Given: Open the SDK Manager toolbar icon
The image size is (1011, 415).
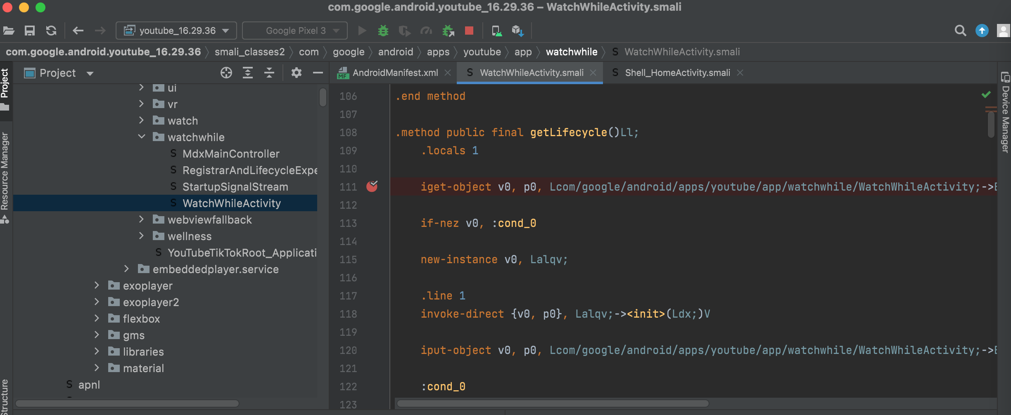Looking at the screenshot, I should (518, 31).
